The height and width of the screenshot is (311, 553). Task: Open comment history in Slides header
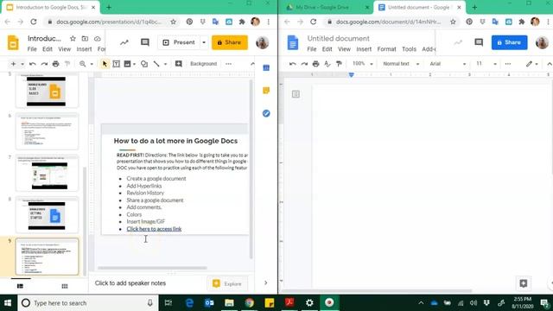145,42
